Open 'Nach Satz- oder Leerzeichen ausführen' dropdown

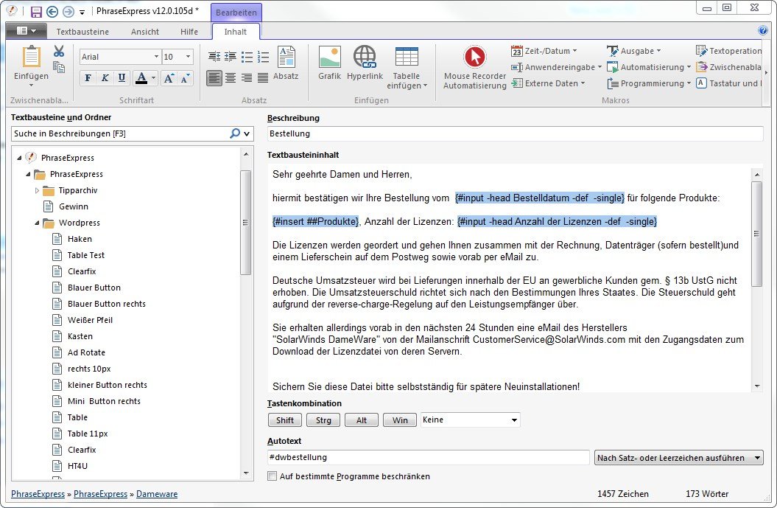(x=678, y=458)
